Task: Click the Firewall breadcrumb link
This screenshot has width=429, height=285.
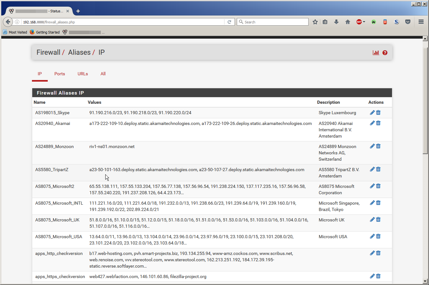Action: (48, 53)
